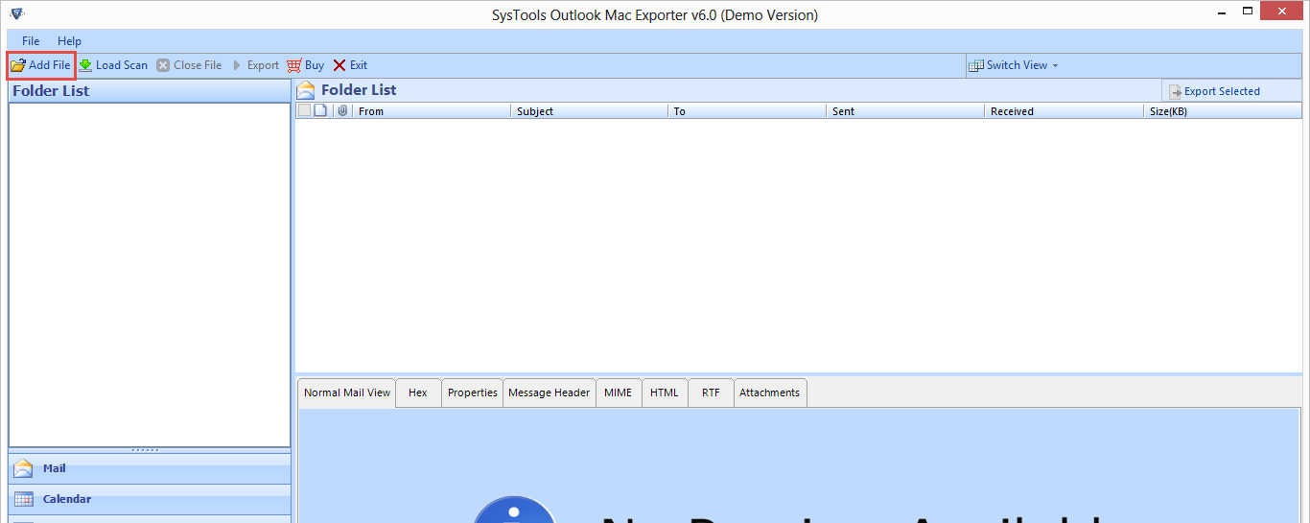Open the Help menu
The width and height of the screenshot is (1310, 523).
[69, 41]
